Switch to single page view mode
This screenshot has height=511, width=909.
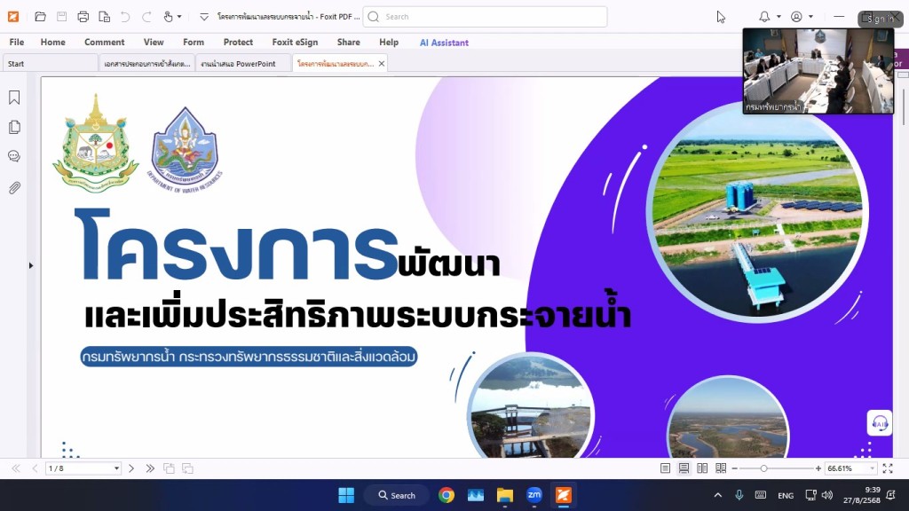tap(666, 468)
